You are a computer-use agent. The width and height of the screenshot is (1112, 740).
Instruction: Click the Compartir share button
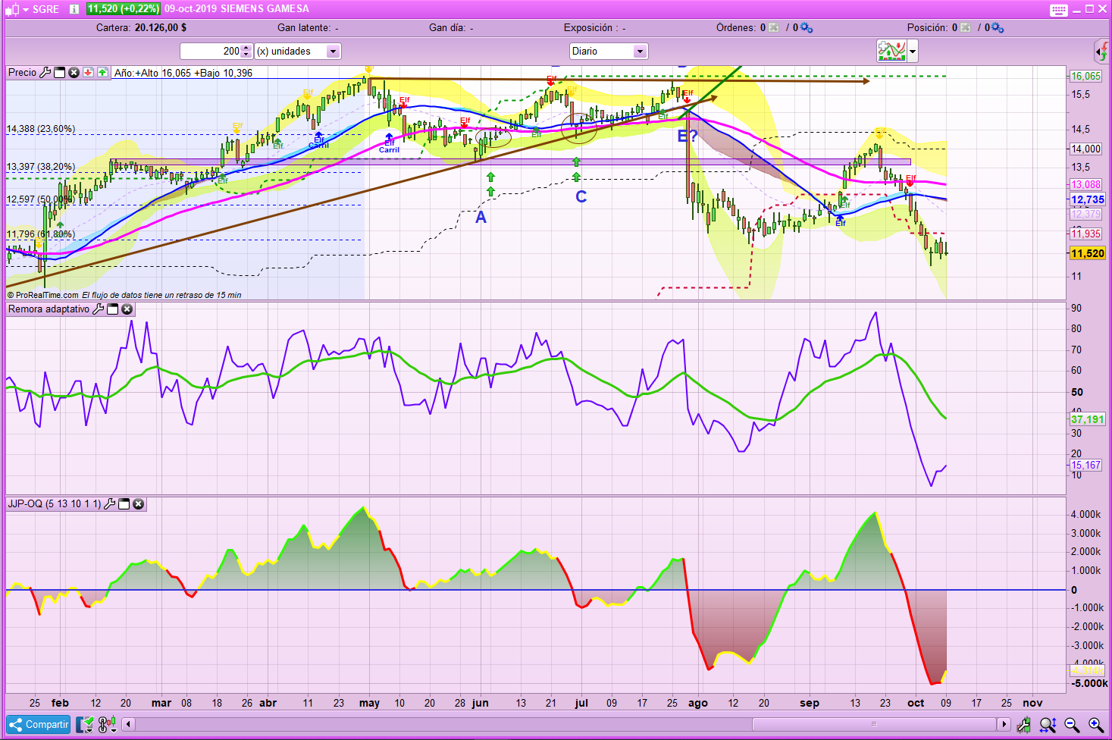(38, 725)
